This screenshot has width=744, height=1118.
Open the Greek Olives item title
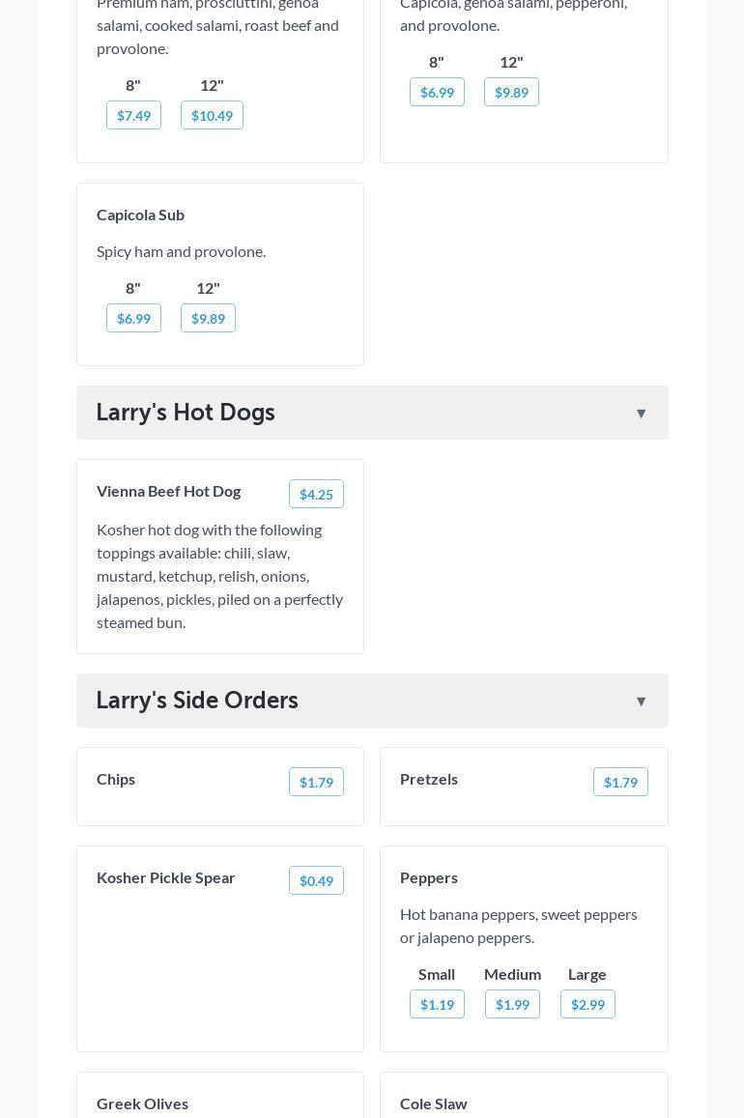[x=142, y=1104]
